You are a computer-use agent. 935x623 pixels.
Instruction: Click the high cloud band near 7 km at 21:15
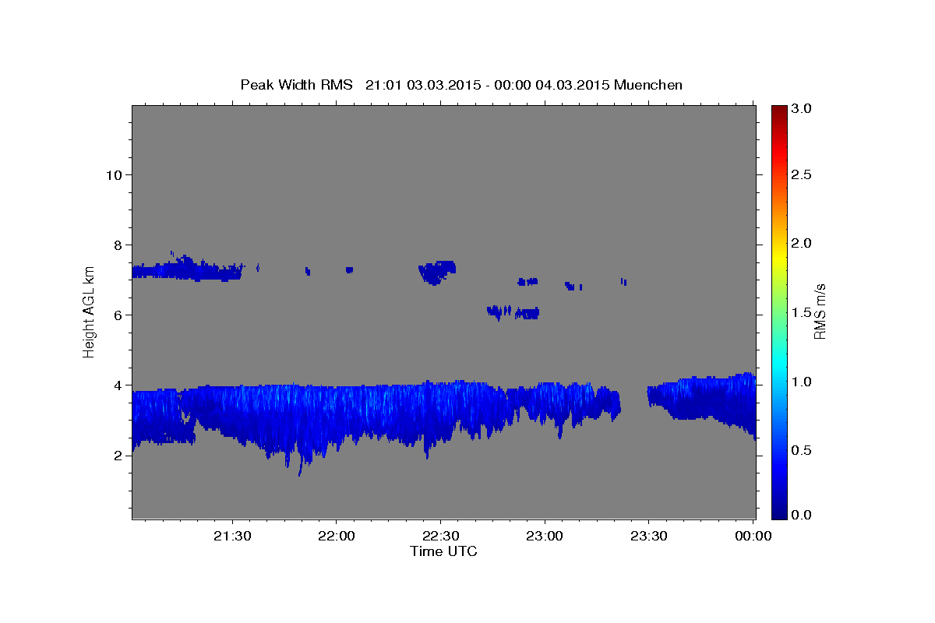185,270
